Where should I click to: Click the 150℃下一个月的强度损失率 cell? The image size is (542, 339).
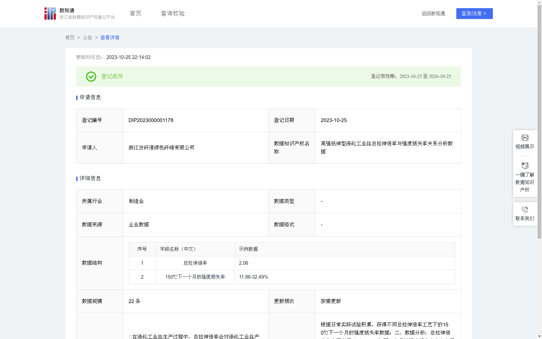coord(195,277)
